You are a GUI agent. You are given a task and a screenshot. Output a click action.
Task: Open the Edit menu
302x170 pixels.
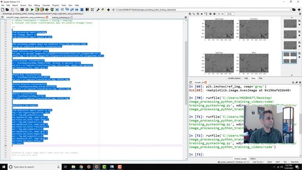(x=8, y=5)
